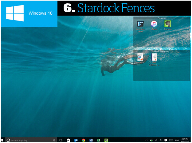Screen dimensions: 192x143
Task: Open Evernote from the Programs fence
Action: coord(168,24)
